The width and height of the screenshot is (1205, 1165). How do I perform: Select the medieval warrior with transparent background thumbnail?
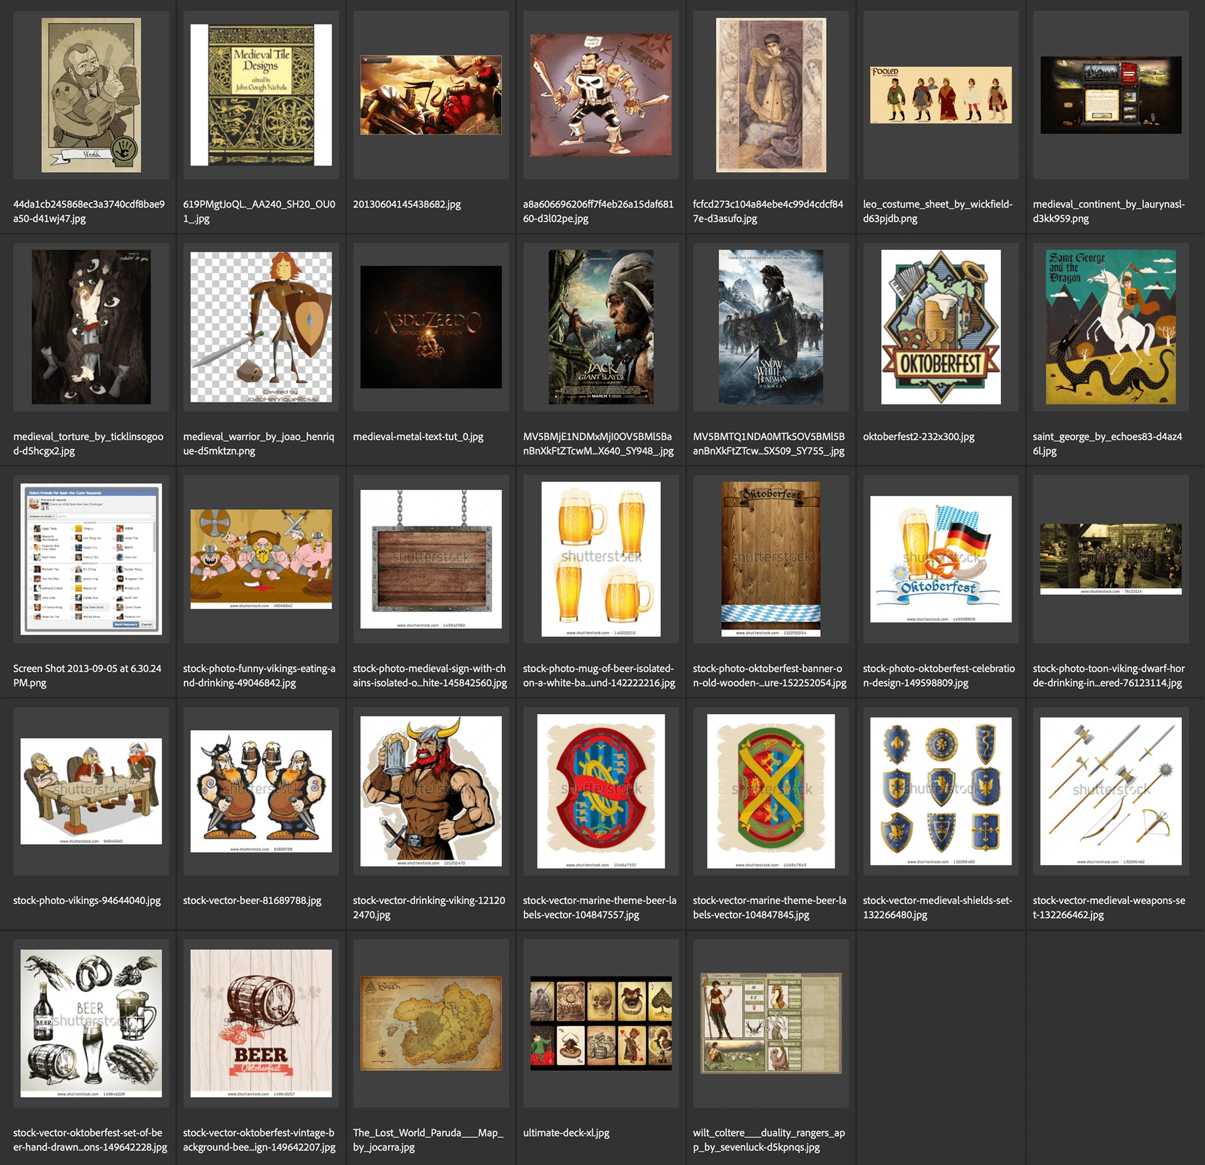261,327
